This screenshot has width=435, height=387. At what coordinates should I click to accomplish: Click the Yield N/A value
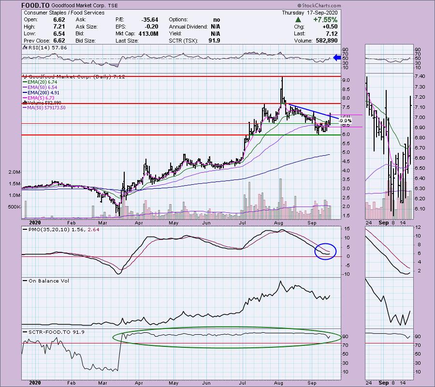[216, 33]
